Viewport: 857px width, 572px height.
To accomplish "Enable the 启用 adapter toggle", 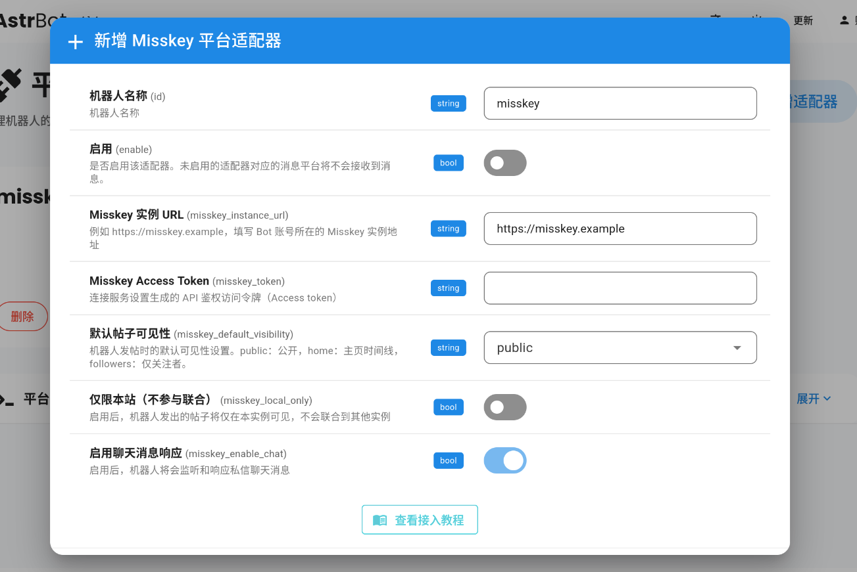I will 504,162.
